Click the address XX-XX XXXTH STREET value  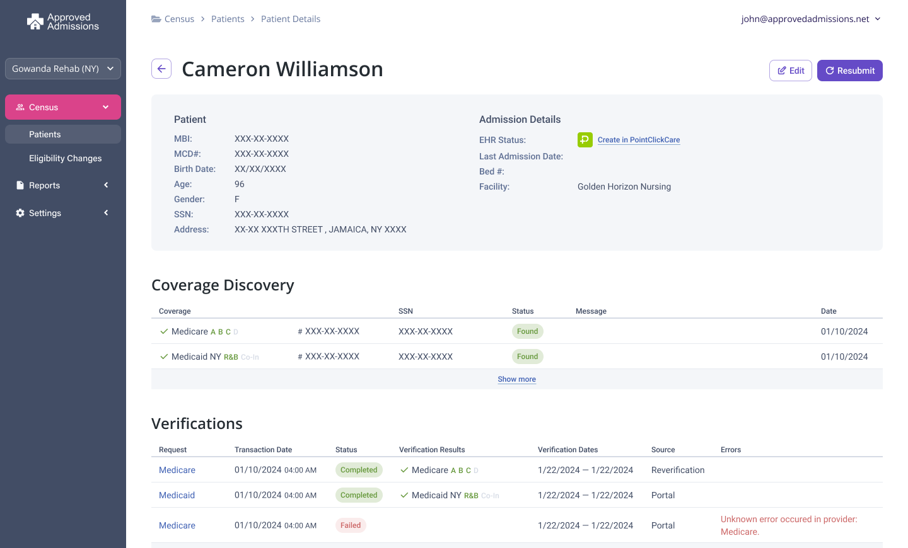click(320, 229)
